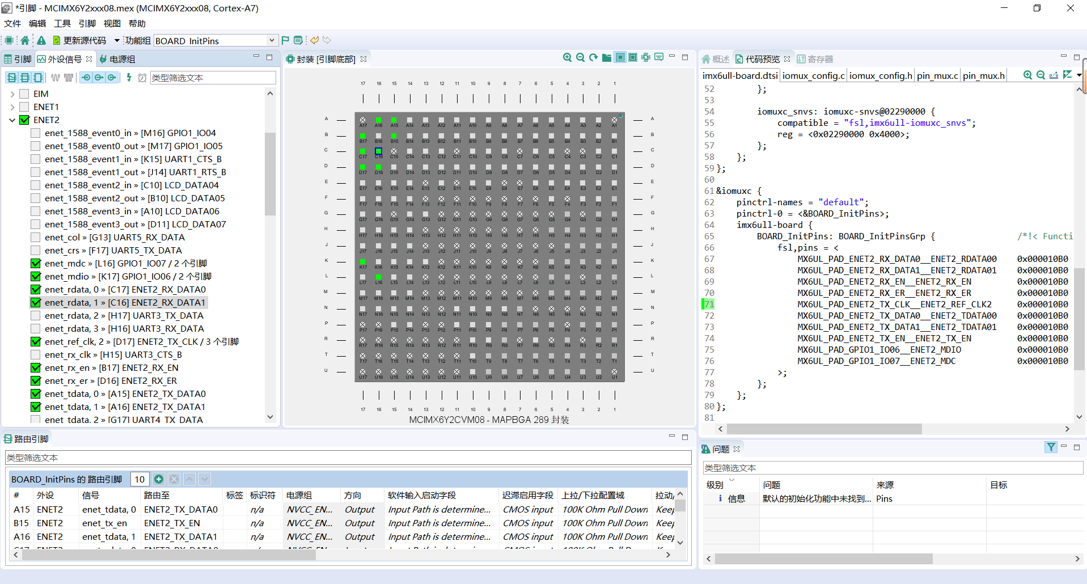Click the filter funnel icon in 问题 panel
This screenshot has height=584, width=1087.
tap(1050, 447)
